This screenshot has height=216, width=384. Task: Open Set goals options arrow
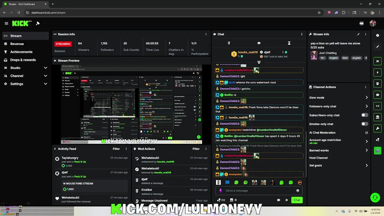[x=367, y=165]
